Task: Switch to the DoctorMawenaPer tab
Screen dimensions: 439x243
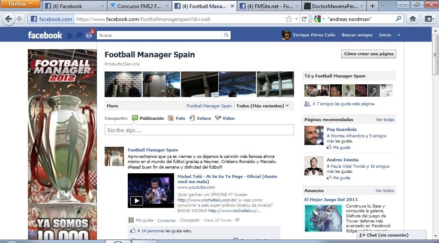Action: [334, 6]
